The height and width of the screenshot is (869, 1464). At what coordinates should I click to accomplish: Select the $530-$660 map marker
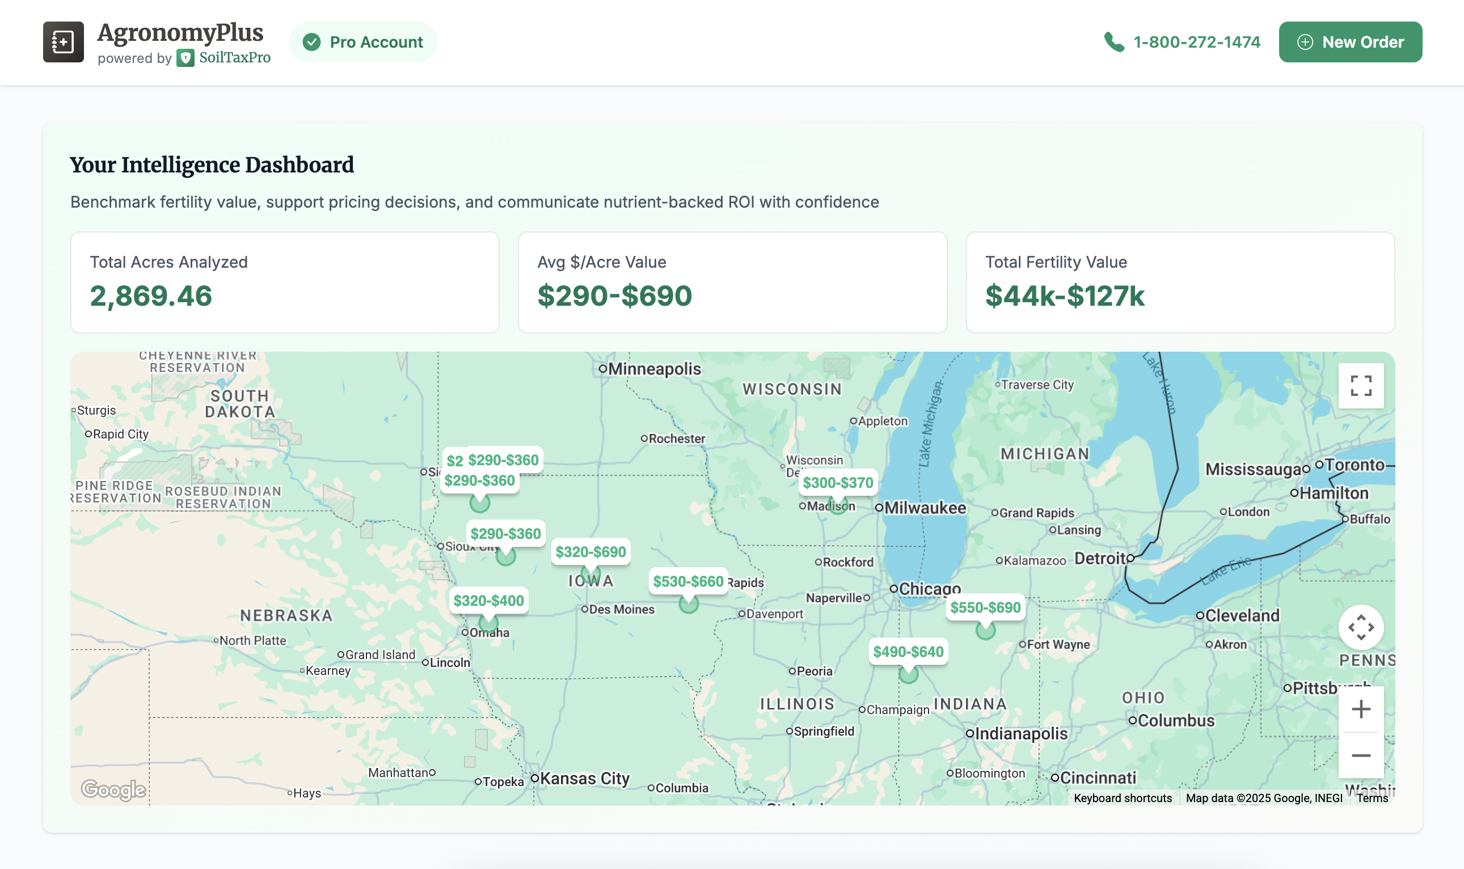point(688,581)
